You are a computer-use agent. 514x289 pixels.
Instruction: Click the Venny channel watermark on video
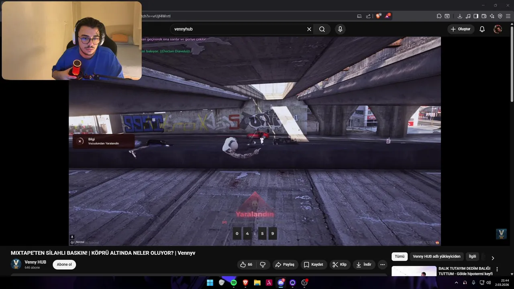tap(501, 234)
